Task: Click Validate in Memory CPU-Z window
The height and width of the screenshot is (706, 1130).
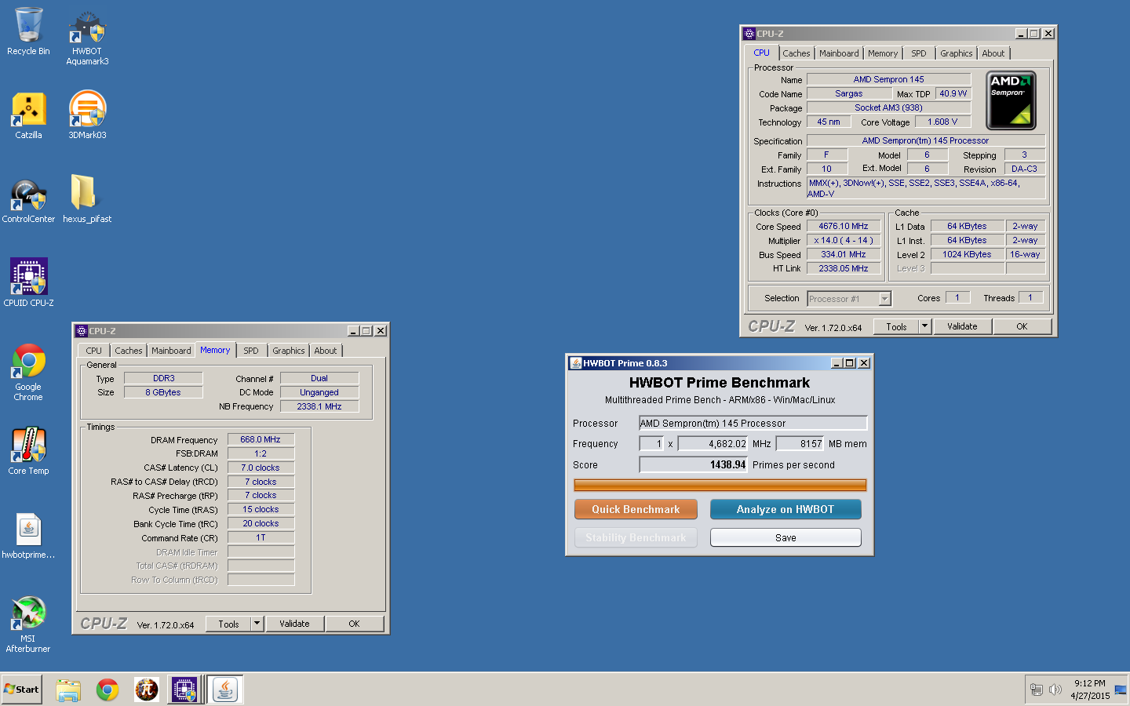Action: click(x=294, y=624)
